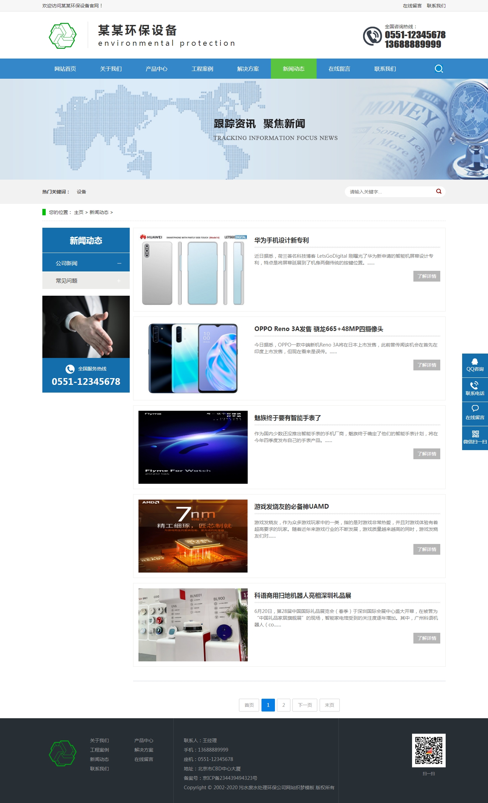488x803 pixels.
Task: Click the handshake image in sidebar
Action: 86,327
